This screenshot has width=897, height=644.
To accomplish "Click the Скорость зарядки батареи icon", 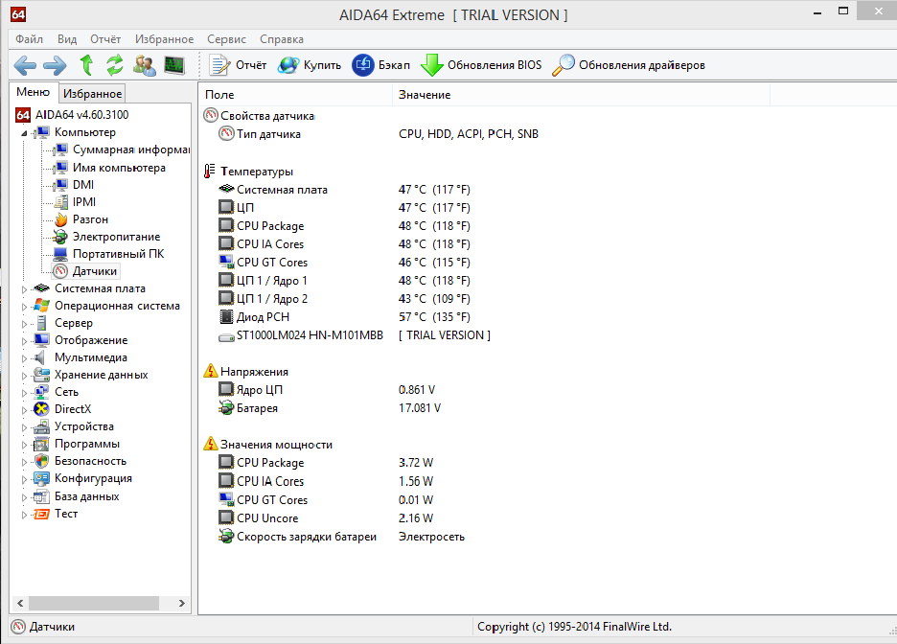I will [226, 537].
